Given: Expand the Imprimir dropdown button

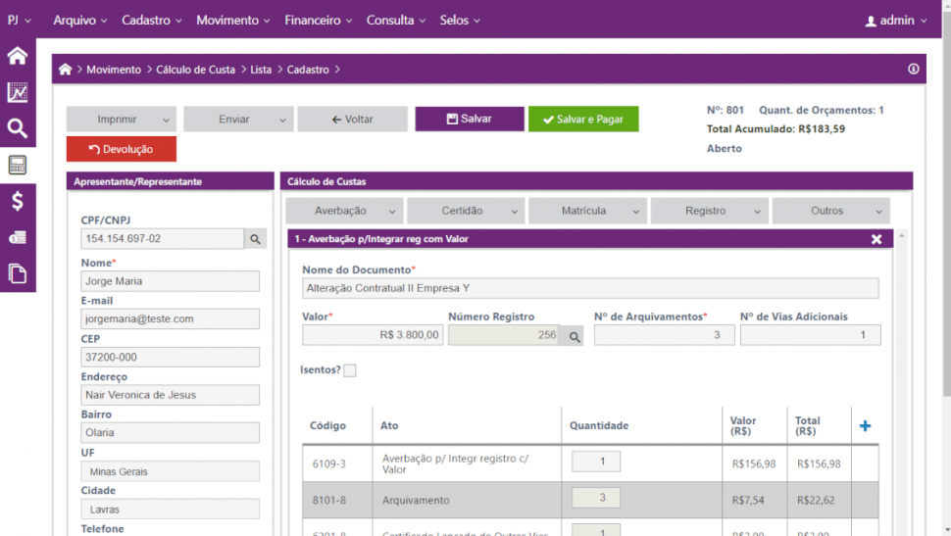Looking at the screenshot, I should [x=121, y=120].
